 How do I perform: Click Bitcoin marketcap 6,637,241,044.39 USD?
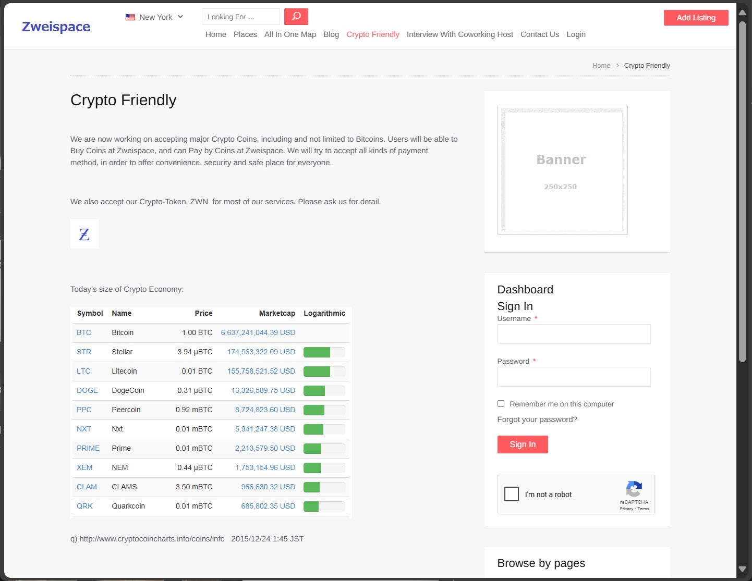(x=258, y=332)
